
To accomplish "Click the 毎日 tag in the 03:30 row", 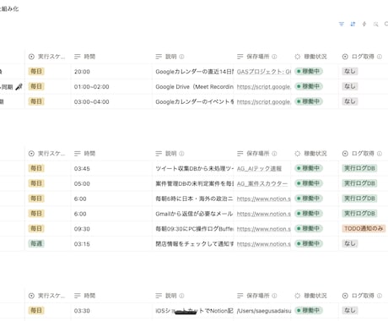I will point(36,310).
